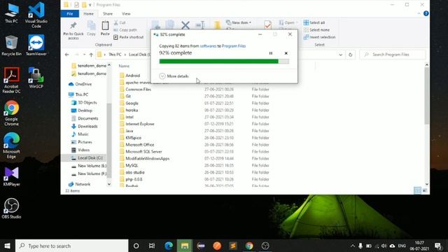Open Google Chrome desktop shortcut

11,113
